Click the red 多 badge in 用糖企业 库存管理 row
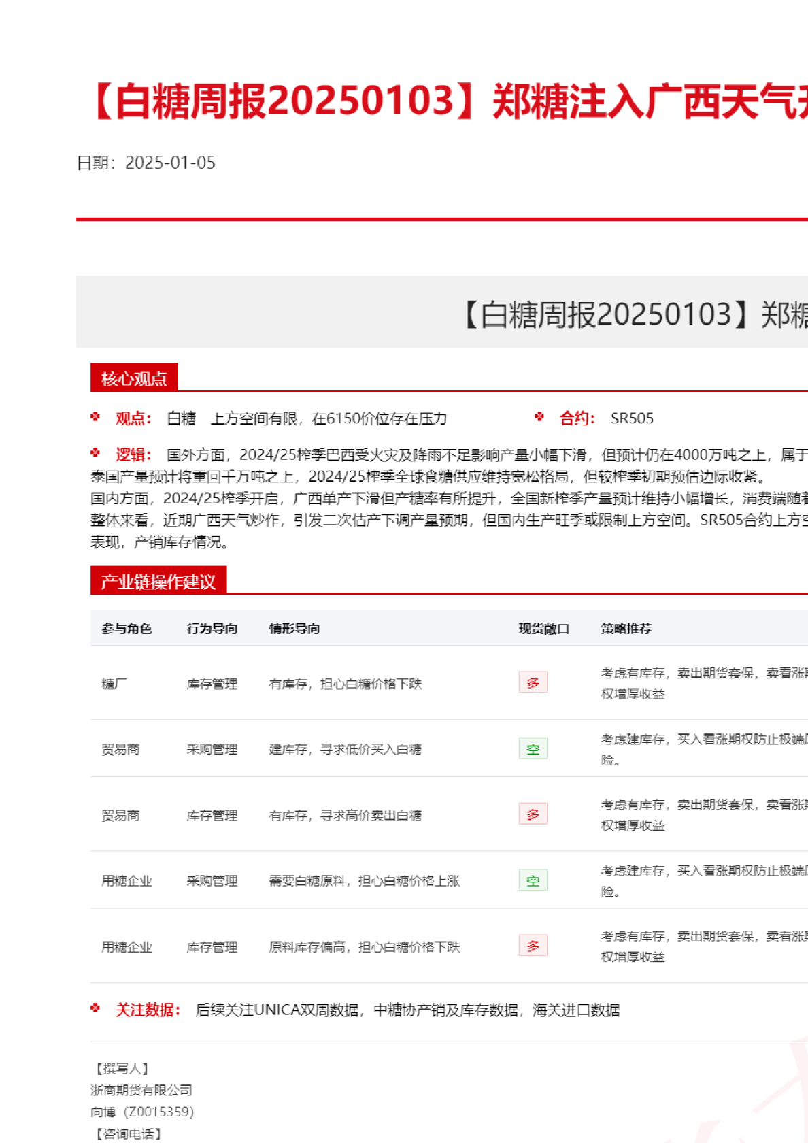808x1143 pixels. [533, 946]
